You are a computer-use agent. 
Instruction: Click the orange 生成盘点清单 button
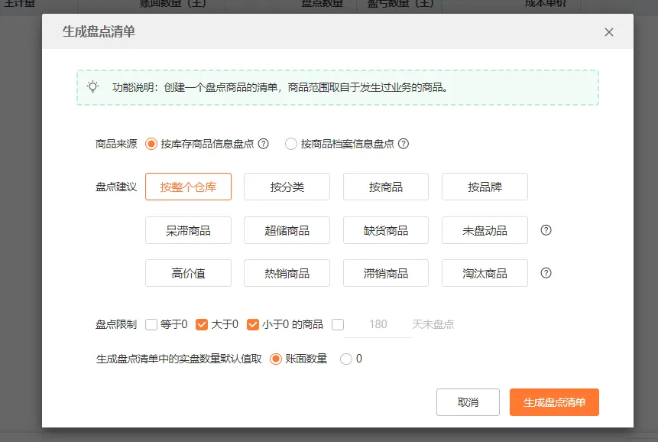(554, 402)
